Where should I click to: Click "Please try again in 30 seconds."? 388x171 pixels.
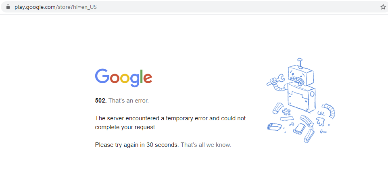[x=137, y=145]
